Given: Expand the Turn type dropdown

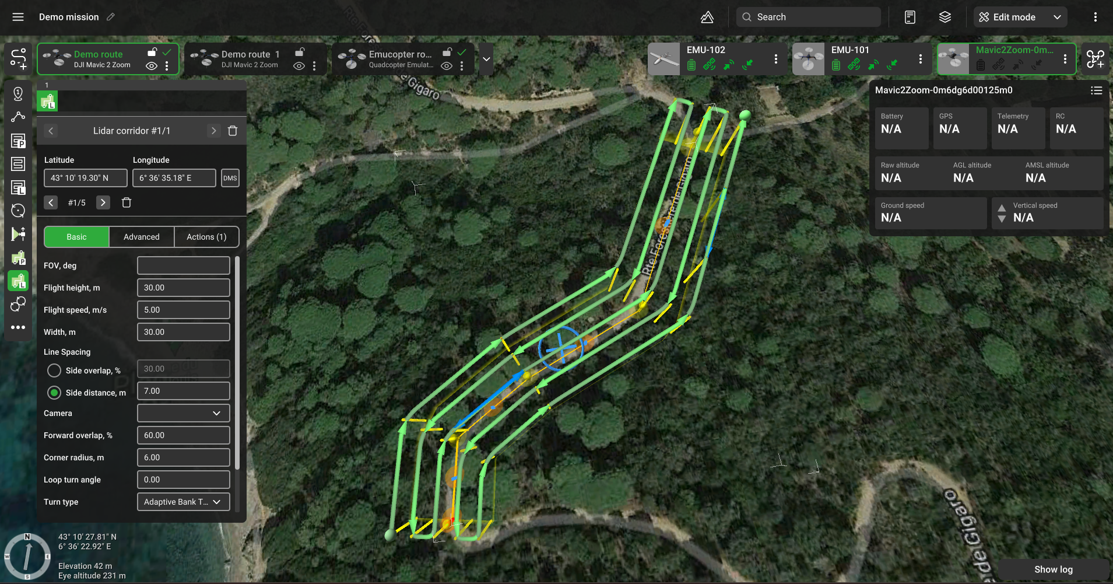Looking at the screenshot, I should pyautogui.click(x=184, y=502).
